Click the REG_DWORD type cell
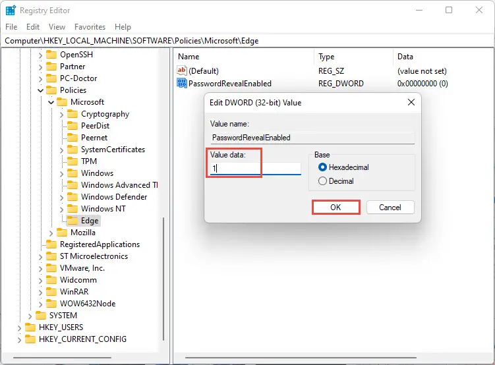Screen dimensions: 495x365 click(341, 83)
